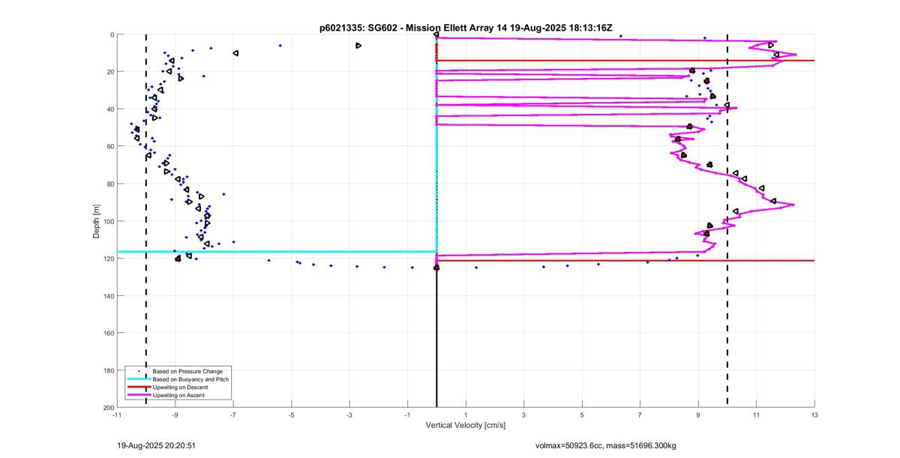
Task: Click the x-axis tick label '3'
Action: click(523, 415)
